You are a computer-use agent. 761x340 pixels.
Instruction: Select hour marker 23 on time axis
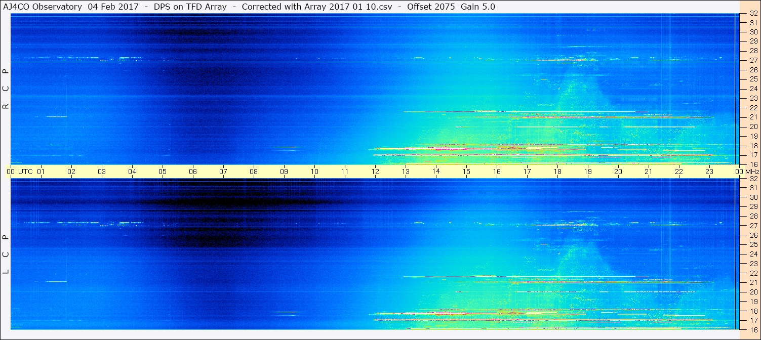(709, 172)
